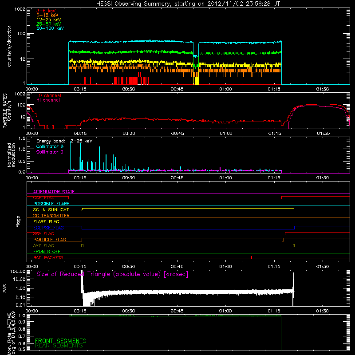355x355 pixels.
Task: Click the ECLIPSE_FLAG label
Action: coord(48,228)
